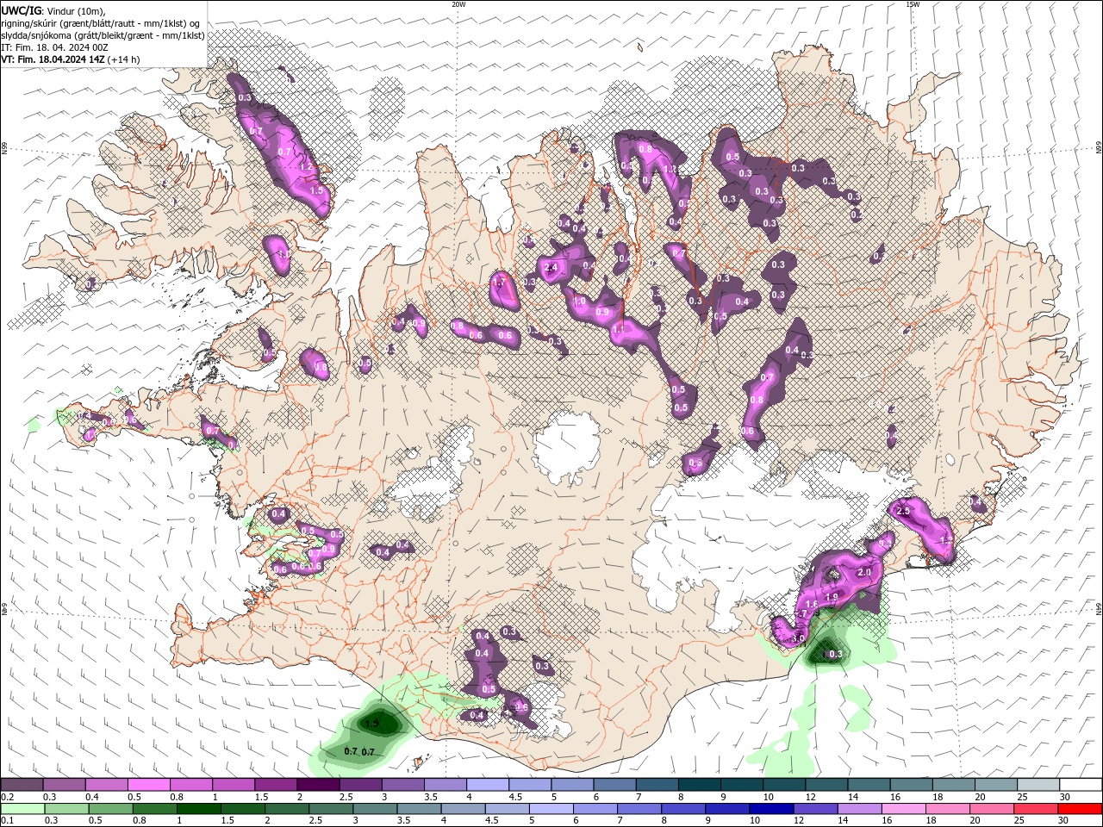This screenshot has width=1103, height=827.
Task: Click the pale green 0.1 swatch, lower legend
Action: (x=22, y=808)
